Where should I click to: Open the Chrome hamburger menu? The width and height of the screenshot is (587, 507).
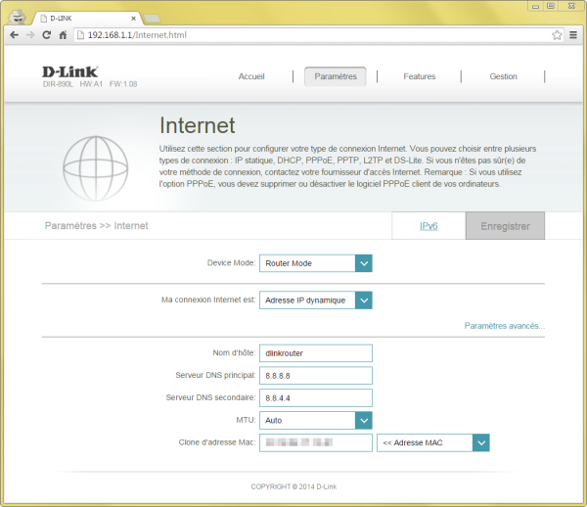(573, 35)
